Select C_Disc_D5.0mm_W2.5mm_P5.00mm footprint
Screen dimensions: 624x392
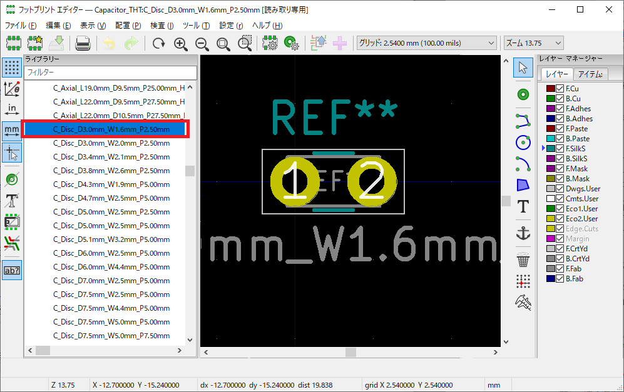pos(111,226)
